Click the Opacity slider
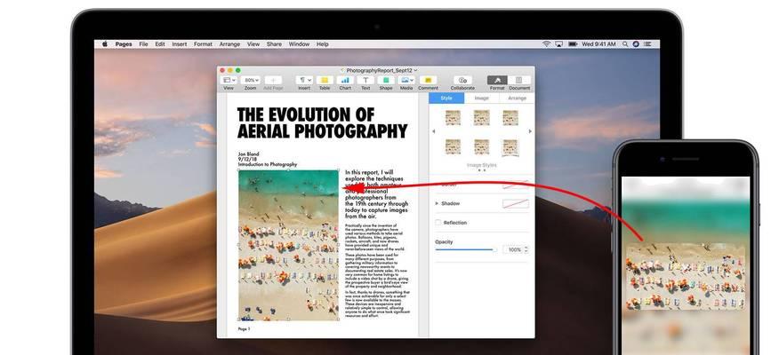The image size is (771, 355). tap(466, 250)
